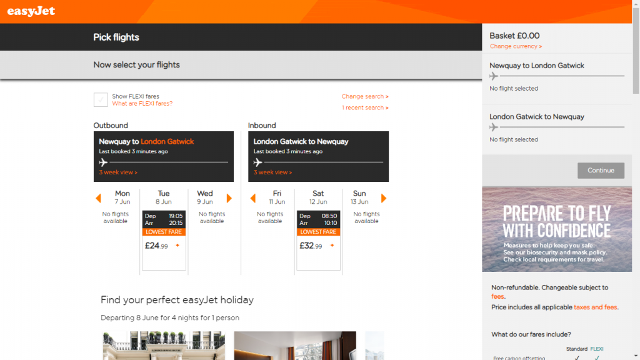
Task: Open the Change currency link
Action: click(x=516, y=46)
